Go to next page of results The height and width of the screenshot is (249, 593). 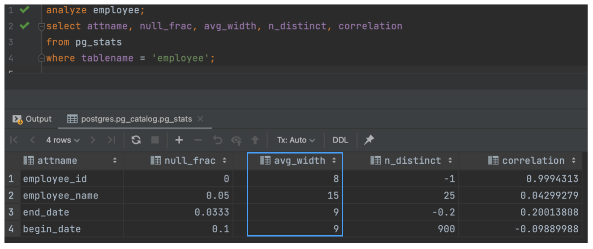[93, 140]
